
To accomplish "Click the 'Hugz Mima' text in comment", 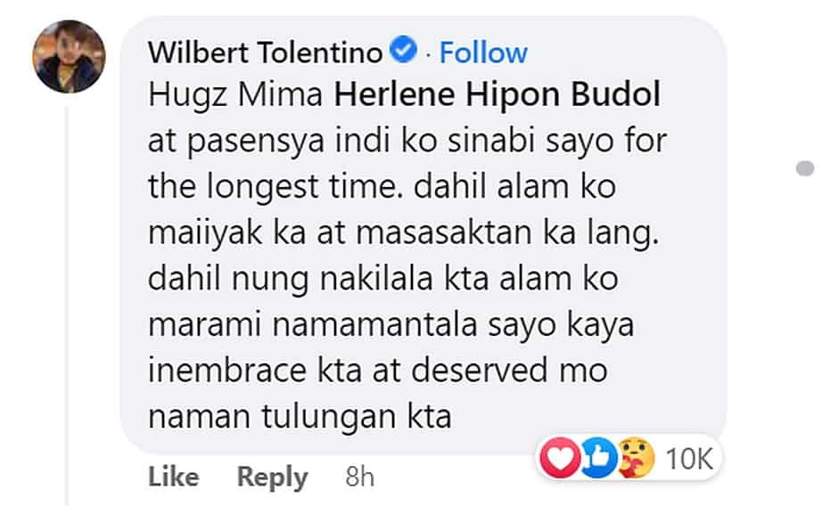I will 235,96.
